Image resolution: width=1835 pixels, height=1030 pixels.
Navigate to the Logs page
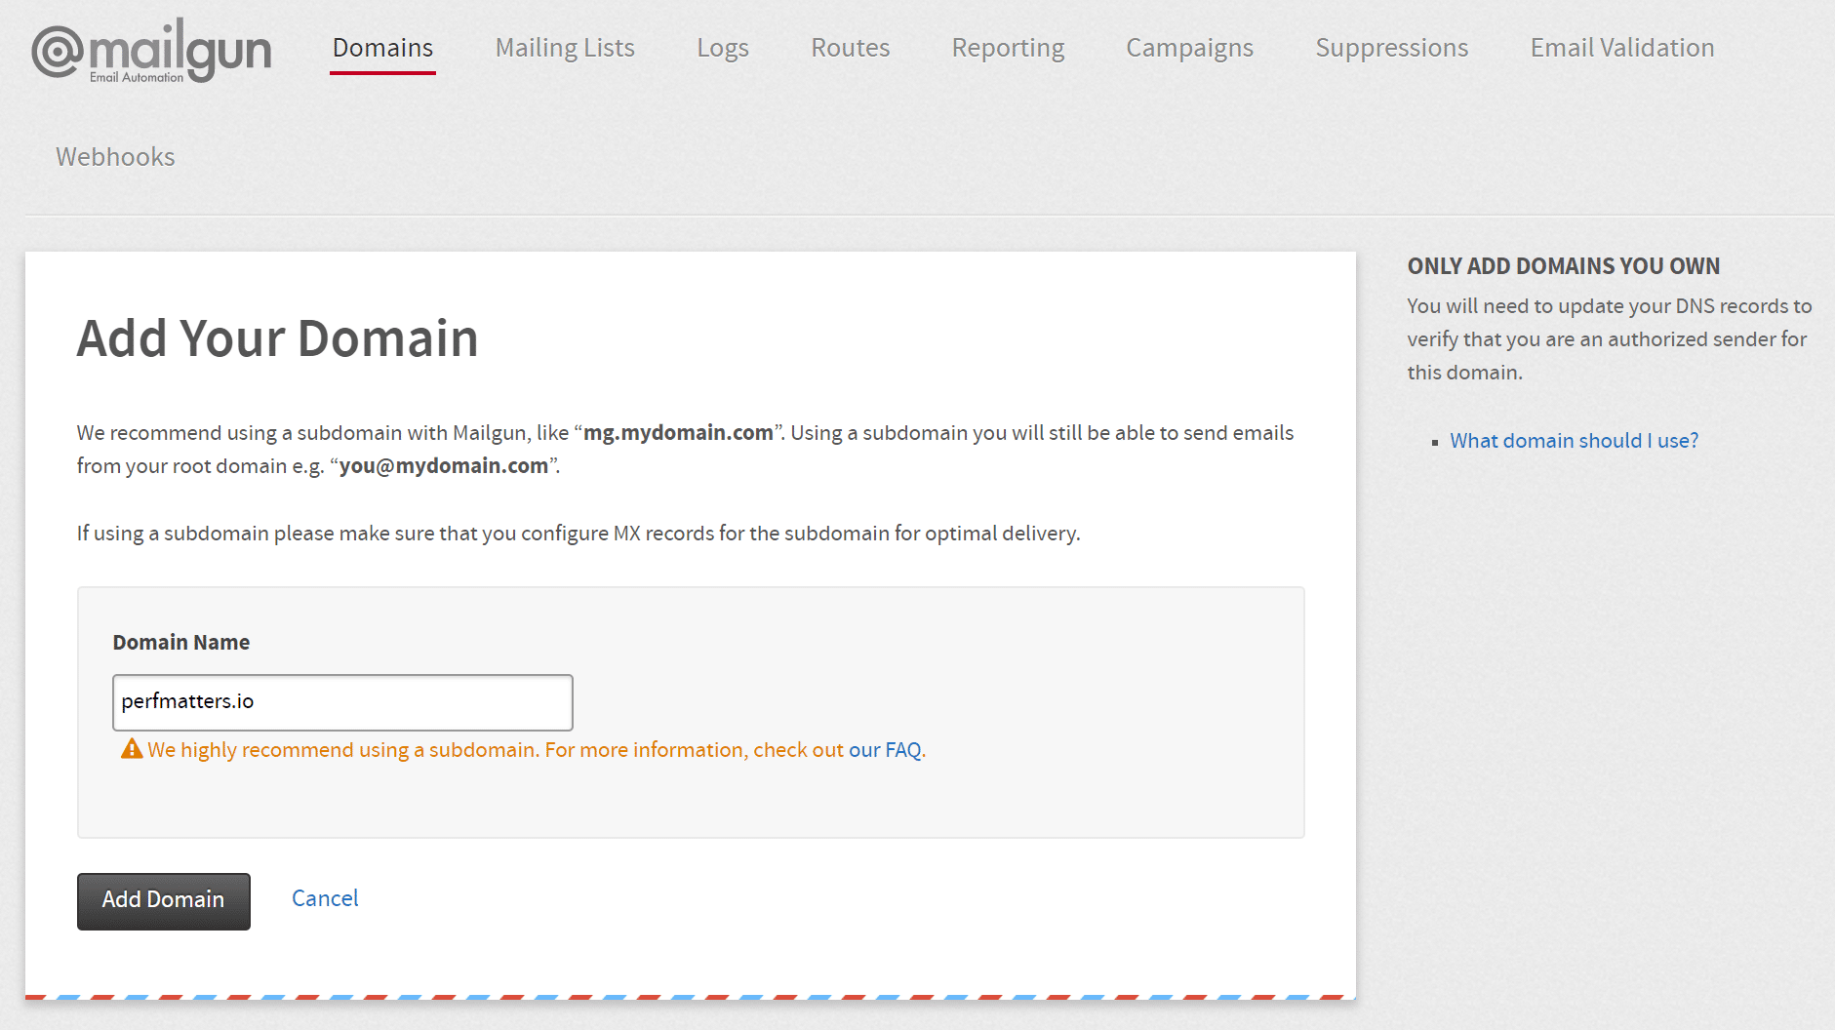[x=722, y=47]
